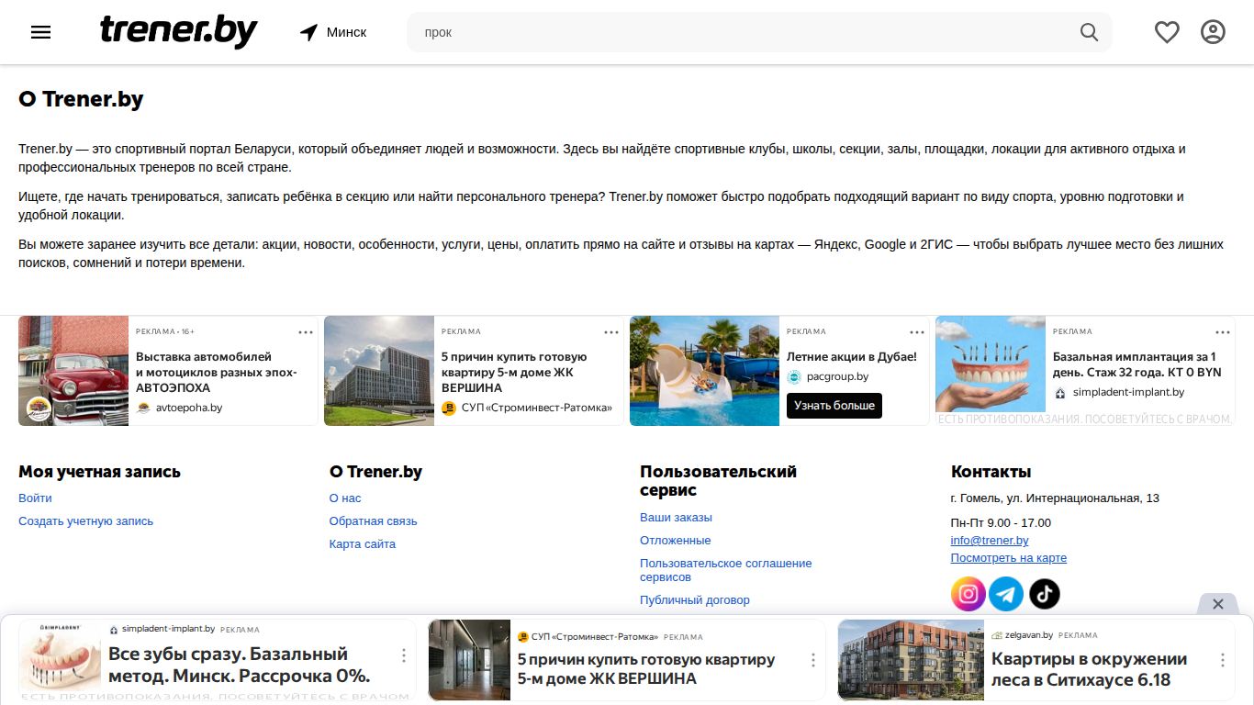
Task: Click the 'Контакты' footer heading
Action: pos(991,472)
